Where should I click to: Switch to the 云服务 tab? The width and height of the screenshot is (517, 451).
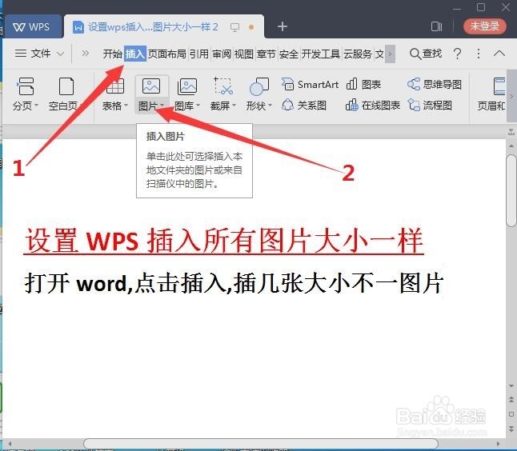358,54
